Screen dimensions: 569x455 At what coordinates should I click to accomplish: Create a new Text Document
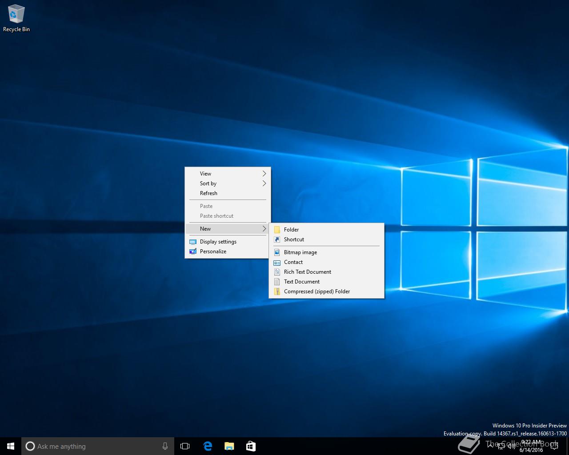[327, 282]
